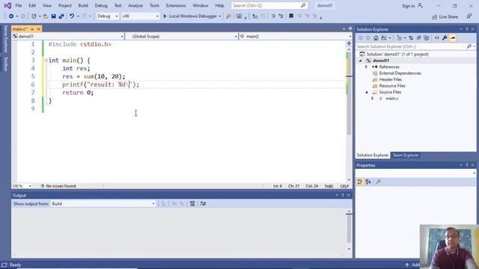Open the 100 % zoom dropdown

pyautogui.click(x=22, y=186)
